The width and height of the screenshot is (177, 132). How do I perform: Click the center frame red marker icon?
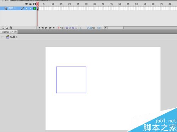[59, 28]
